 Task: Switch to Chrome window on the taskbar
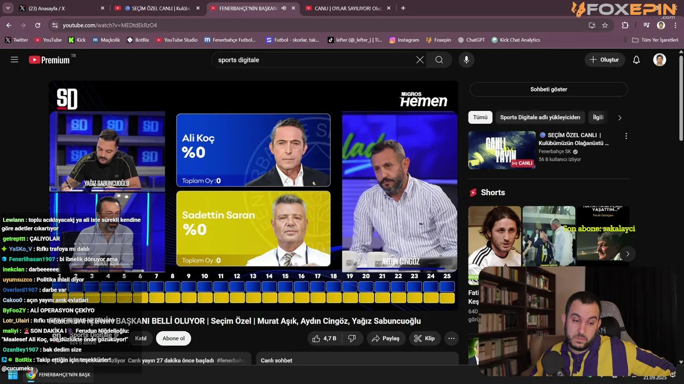[x=59, y=375]
